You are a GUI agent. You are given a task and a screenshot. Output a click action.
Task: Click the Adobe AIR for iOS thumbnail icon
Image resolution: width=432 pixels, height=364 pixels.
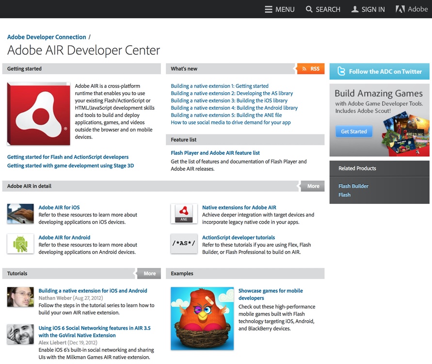20,214
